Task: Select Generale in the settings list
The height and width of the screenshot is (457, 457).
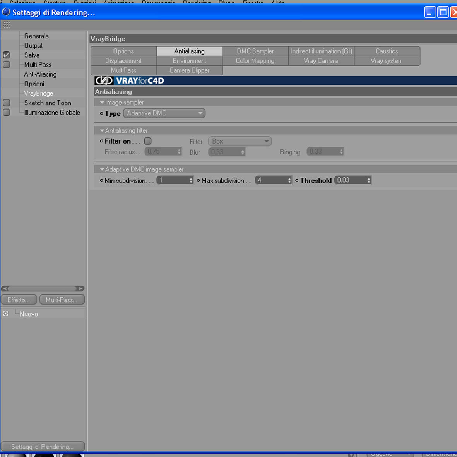Action: pyautogui.click(x=36, y=36)
